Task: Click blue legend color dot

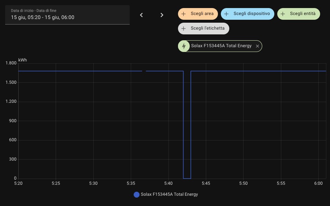Action: coord(137,195)
